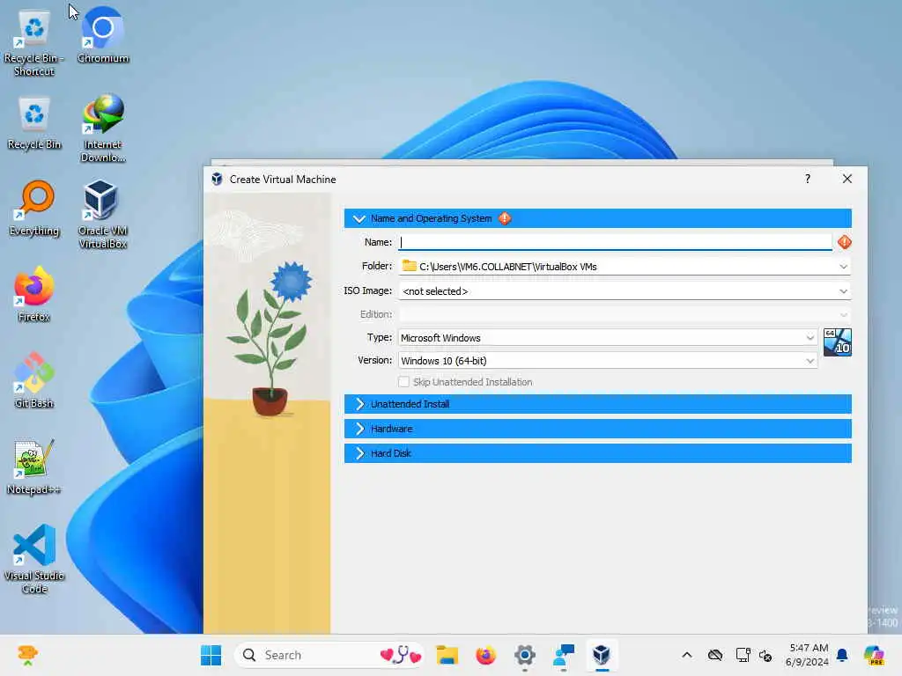Screen dimensions: 902x676
Task: Select the Oracle VM VirtualBox desktop icon
Action: click(103, 215)
